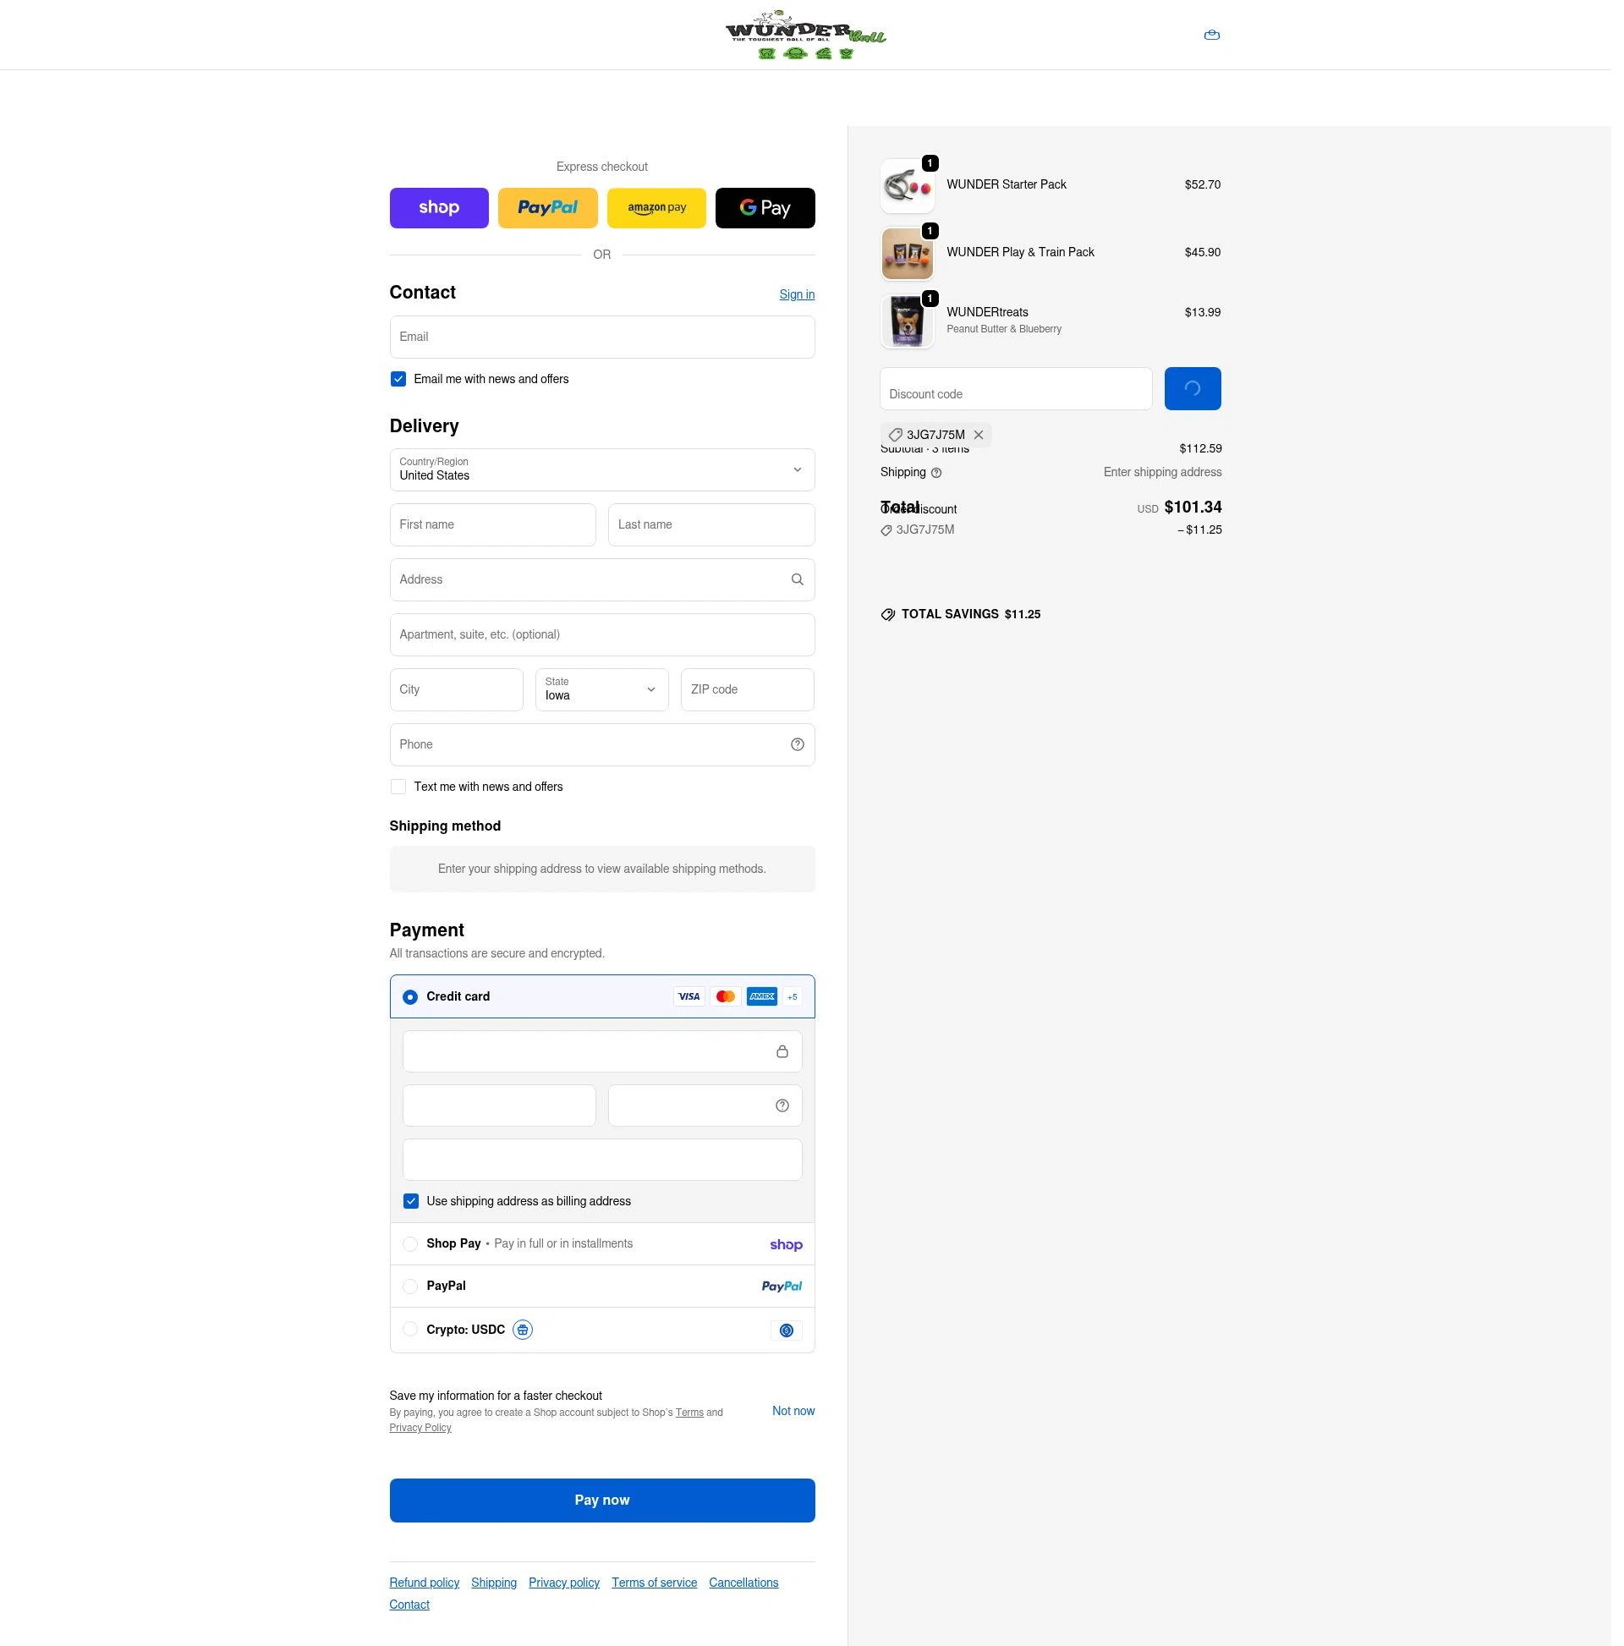Open the Country/Region dropdown
Screen dimensions: 1624x1646
[602, 470]
